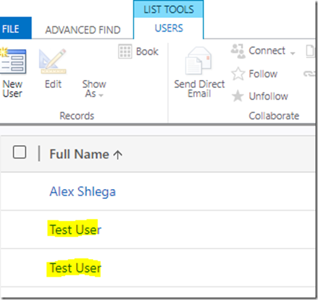The image size is (318, 300).
Task: Click the partially visible link icon at ribbon edge
Action: [x=309, y=74]
